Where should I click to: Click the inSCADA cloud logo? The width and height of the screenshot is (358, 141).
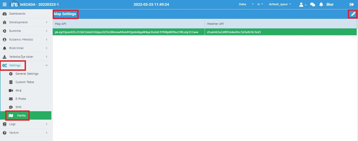pos(14,4)
